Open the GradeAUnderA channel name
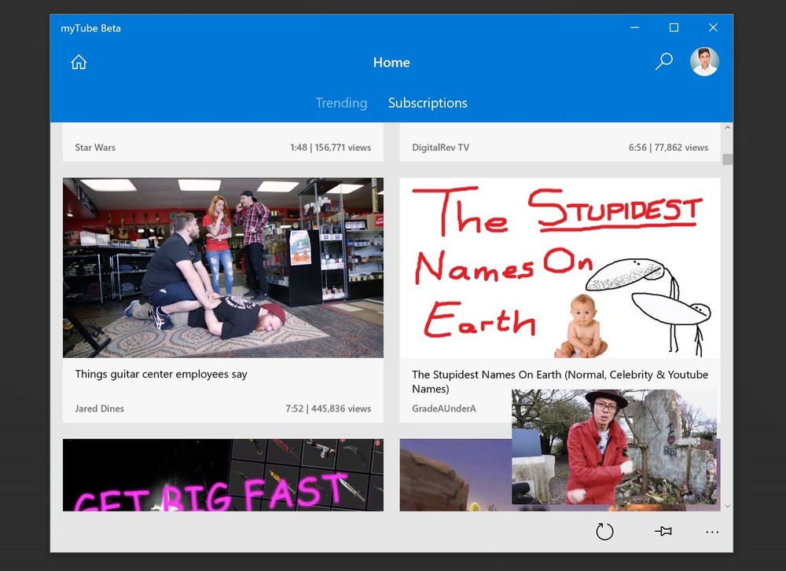This screenshot has height=571, width=786. point(443,408)
